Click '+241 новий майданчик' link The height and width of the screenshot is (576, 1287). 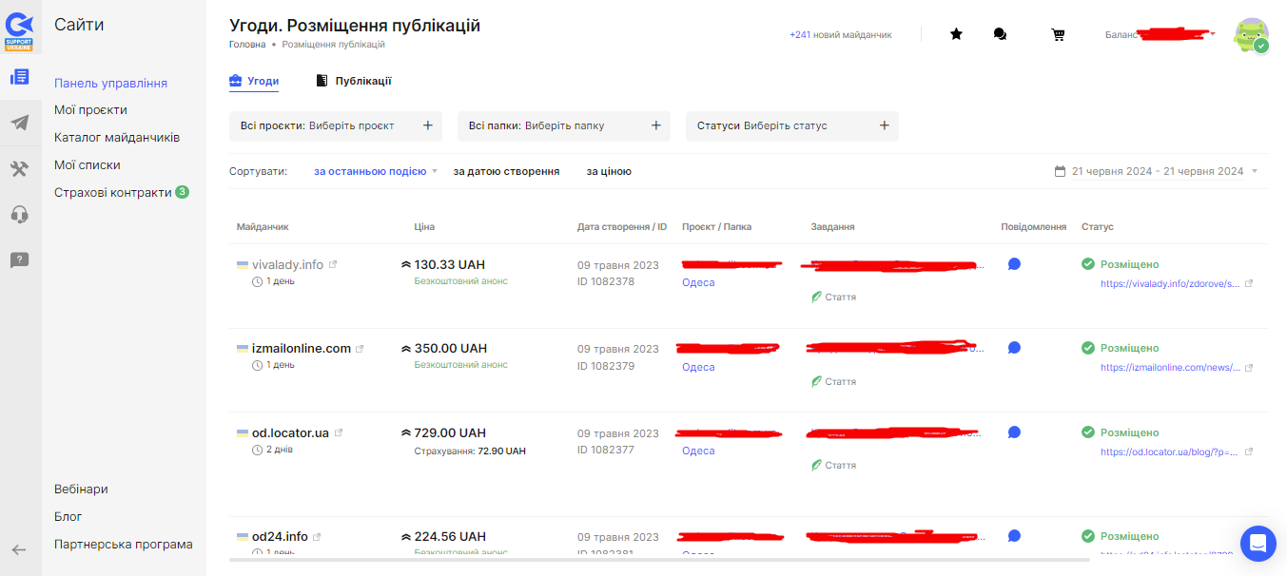coord(841,35)
